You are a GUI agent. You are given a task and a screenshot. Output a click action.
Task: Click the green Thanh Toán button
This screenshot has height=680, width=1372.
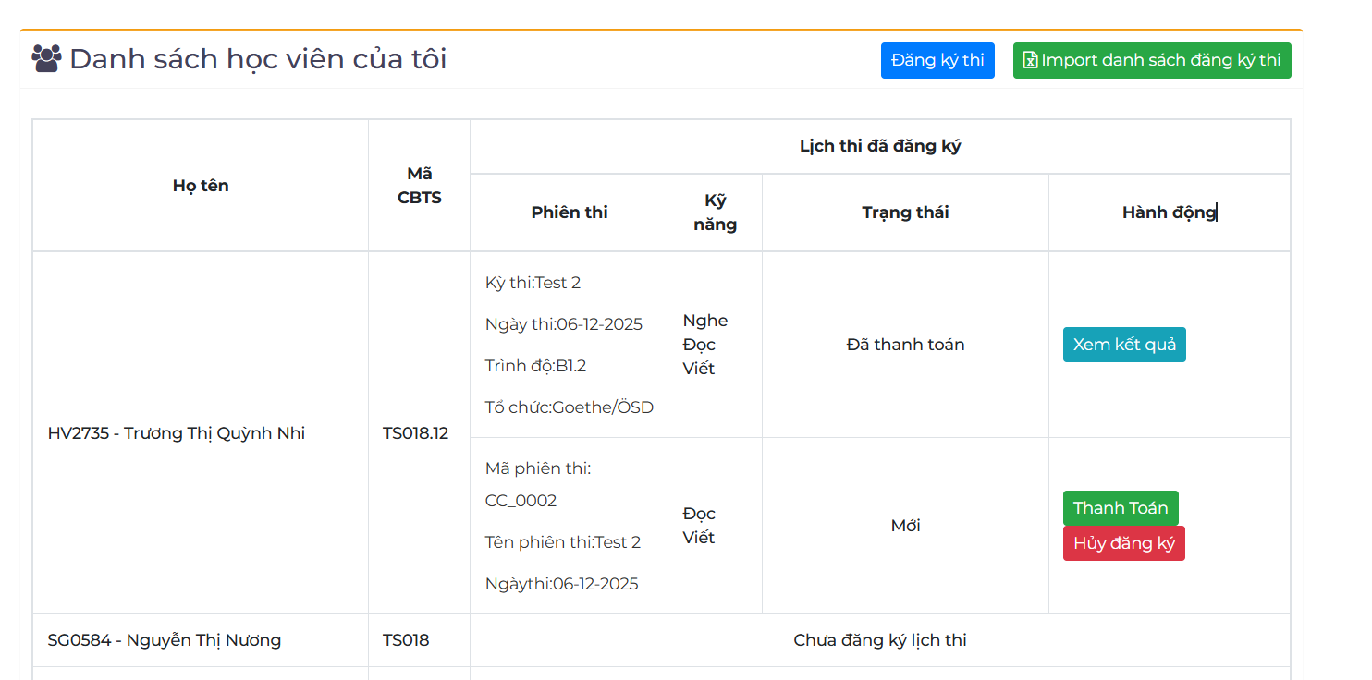[x=1120, y=508]
